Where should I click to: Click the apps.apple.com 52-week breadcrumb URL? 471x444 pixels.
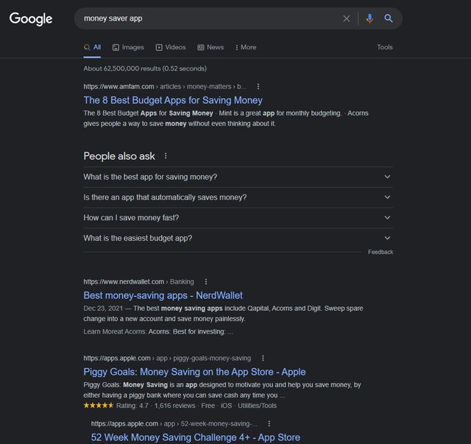click(174, 423)
